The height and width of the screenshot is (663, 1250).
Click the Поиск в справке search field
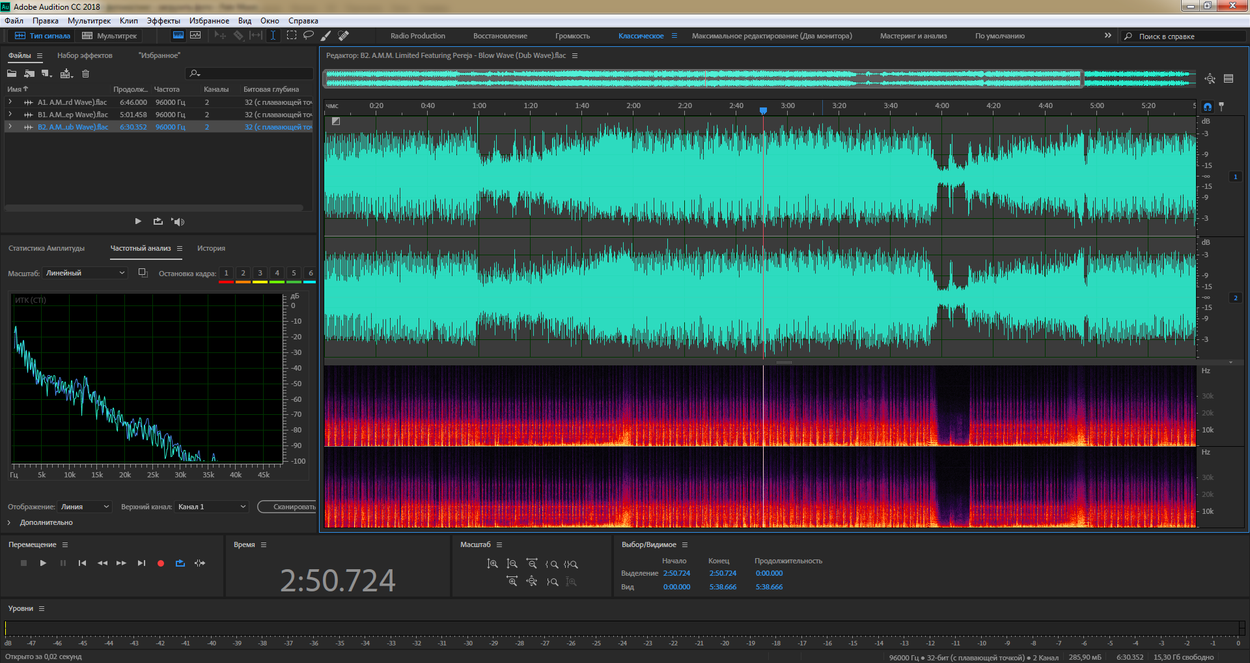point(1185,36)
